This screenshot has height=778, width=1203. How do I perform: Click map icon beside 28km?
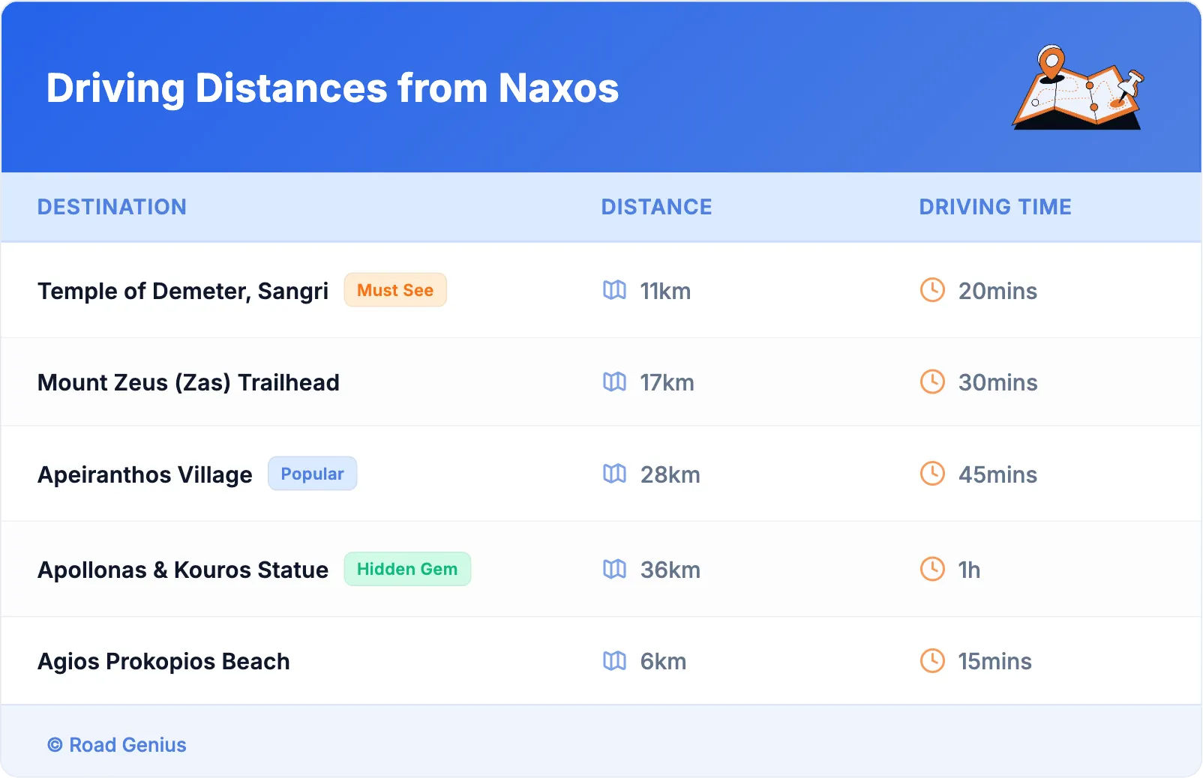614,474
